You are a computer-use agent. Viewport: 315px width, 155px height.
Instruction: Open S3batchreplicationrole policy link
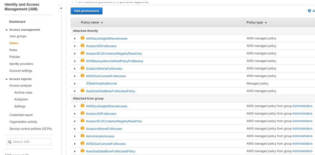click(x=101, y=84)
